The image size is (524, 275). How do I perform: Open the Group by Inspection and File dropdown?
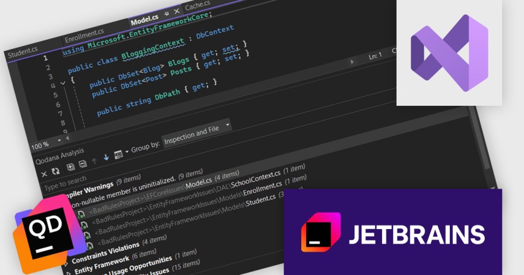click(x=196, y=132)
